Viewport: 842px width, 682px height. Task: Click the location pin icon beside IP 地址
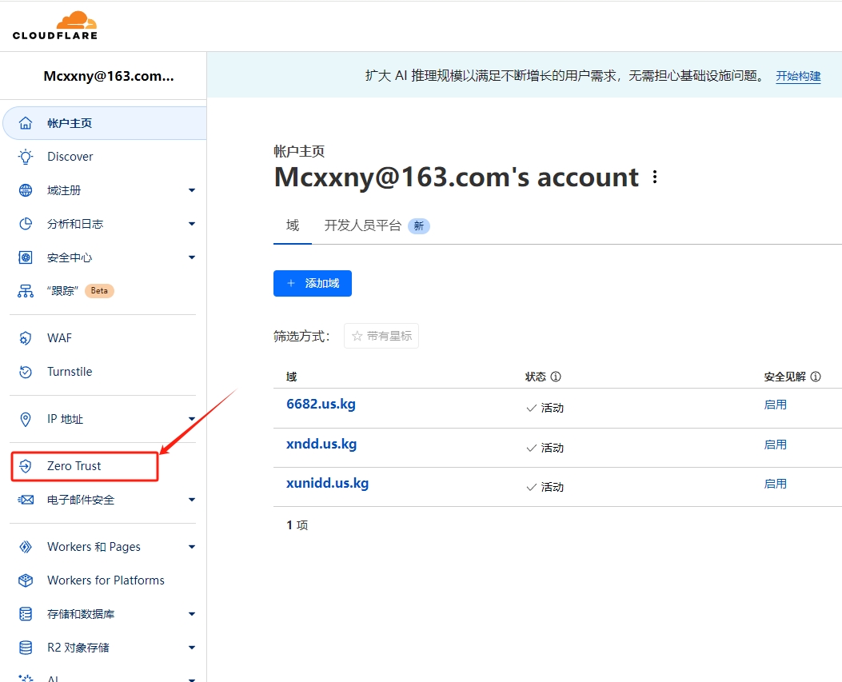click(26, 419)
